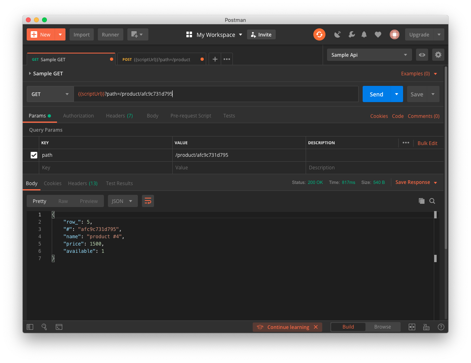Open the wrench settings icon

[351, 34]
